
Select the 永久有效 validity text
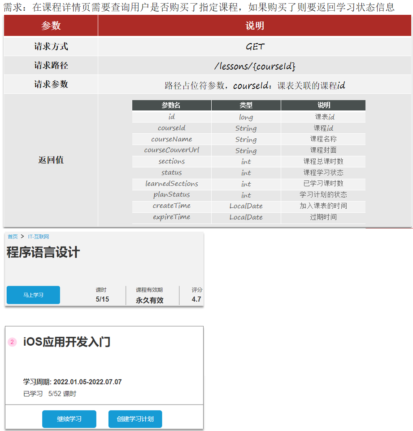149,300
